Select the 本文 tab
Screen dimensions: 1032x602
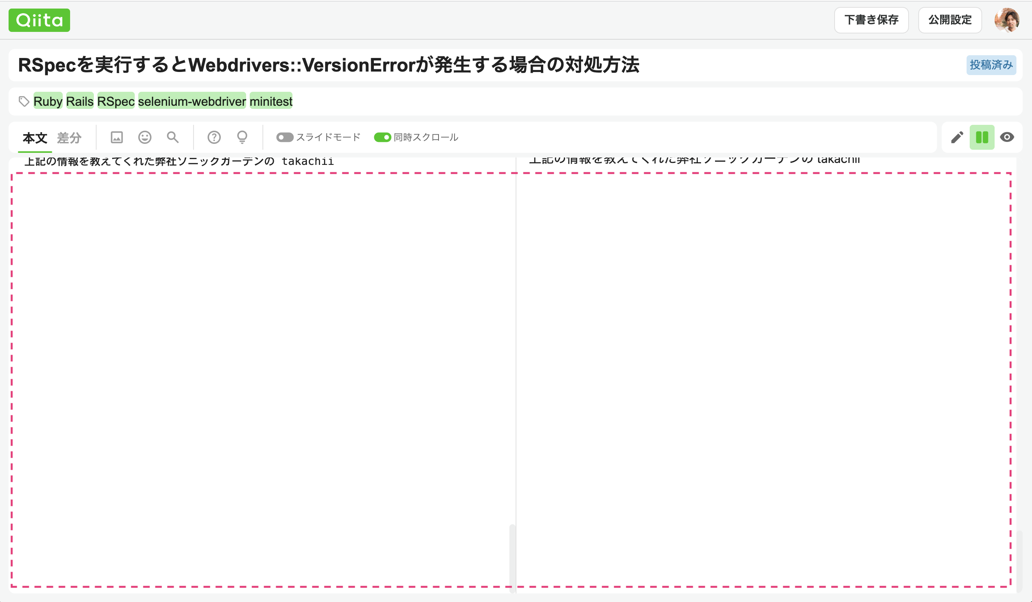[35, 138]
